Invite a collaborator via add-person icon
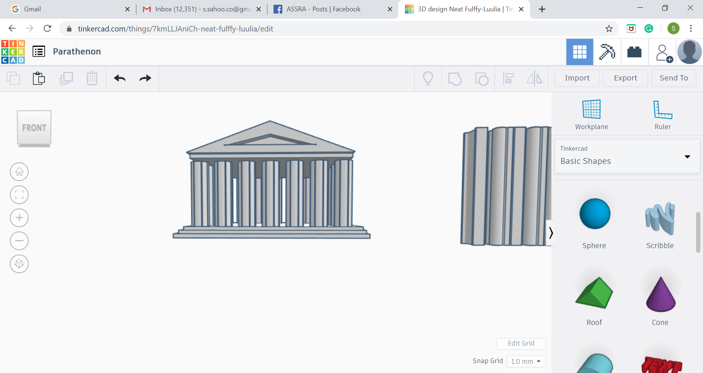 point(664,53)
